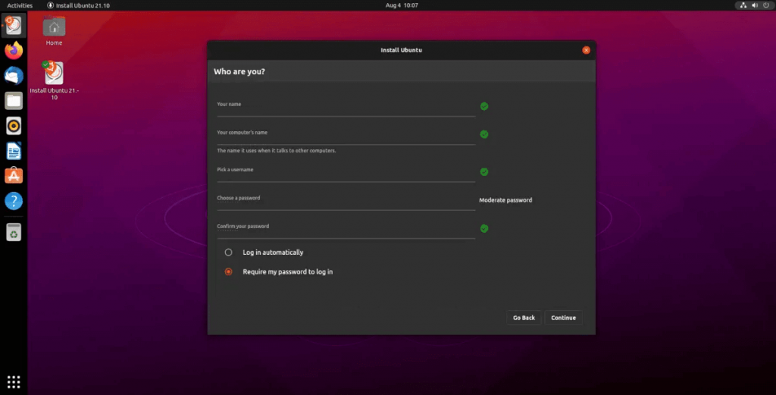This screenshot has width=776, height=395.
Task: Open the Trash from the dock
Action: click(14, 232)
